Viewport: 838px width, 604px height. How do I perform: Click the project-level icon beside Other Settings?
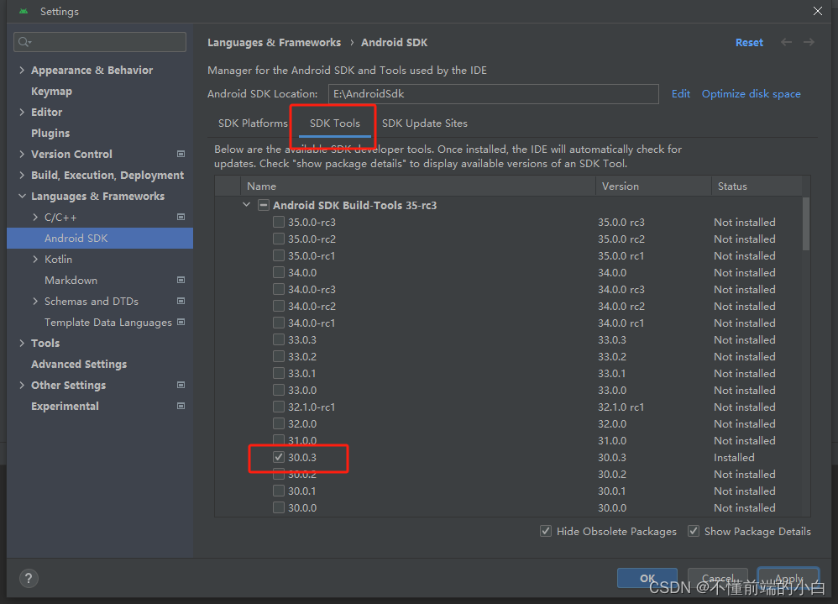coord(181,385)
